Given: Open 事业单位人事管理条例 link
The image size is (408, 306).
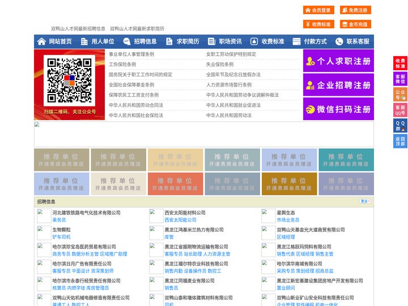Looking at the screenshot, I should [x=131, y=54].
